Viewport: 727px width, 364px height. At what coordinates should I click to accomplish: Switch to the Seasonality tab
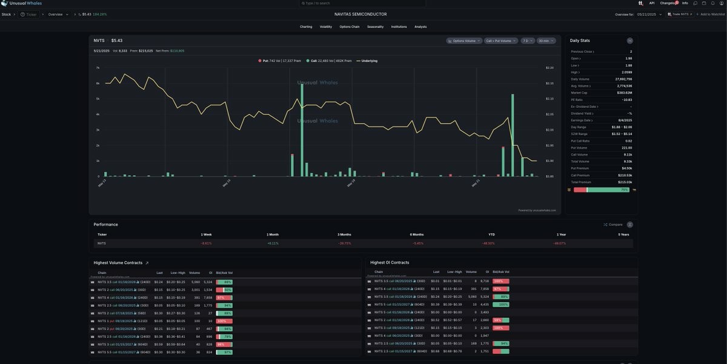click(376, 27)
